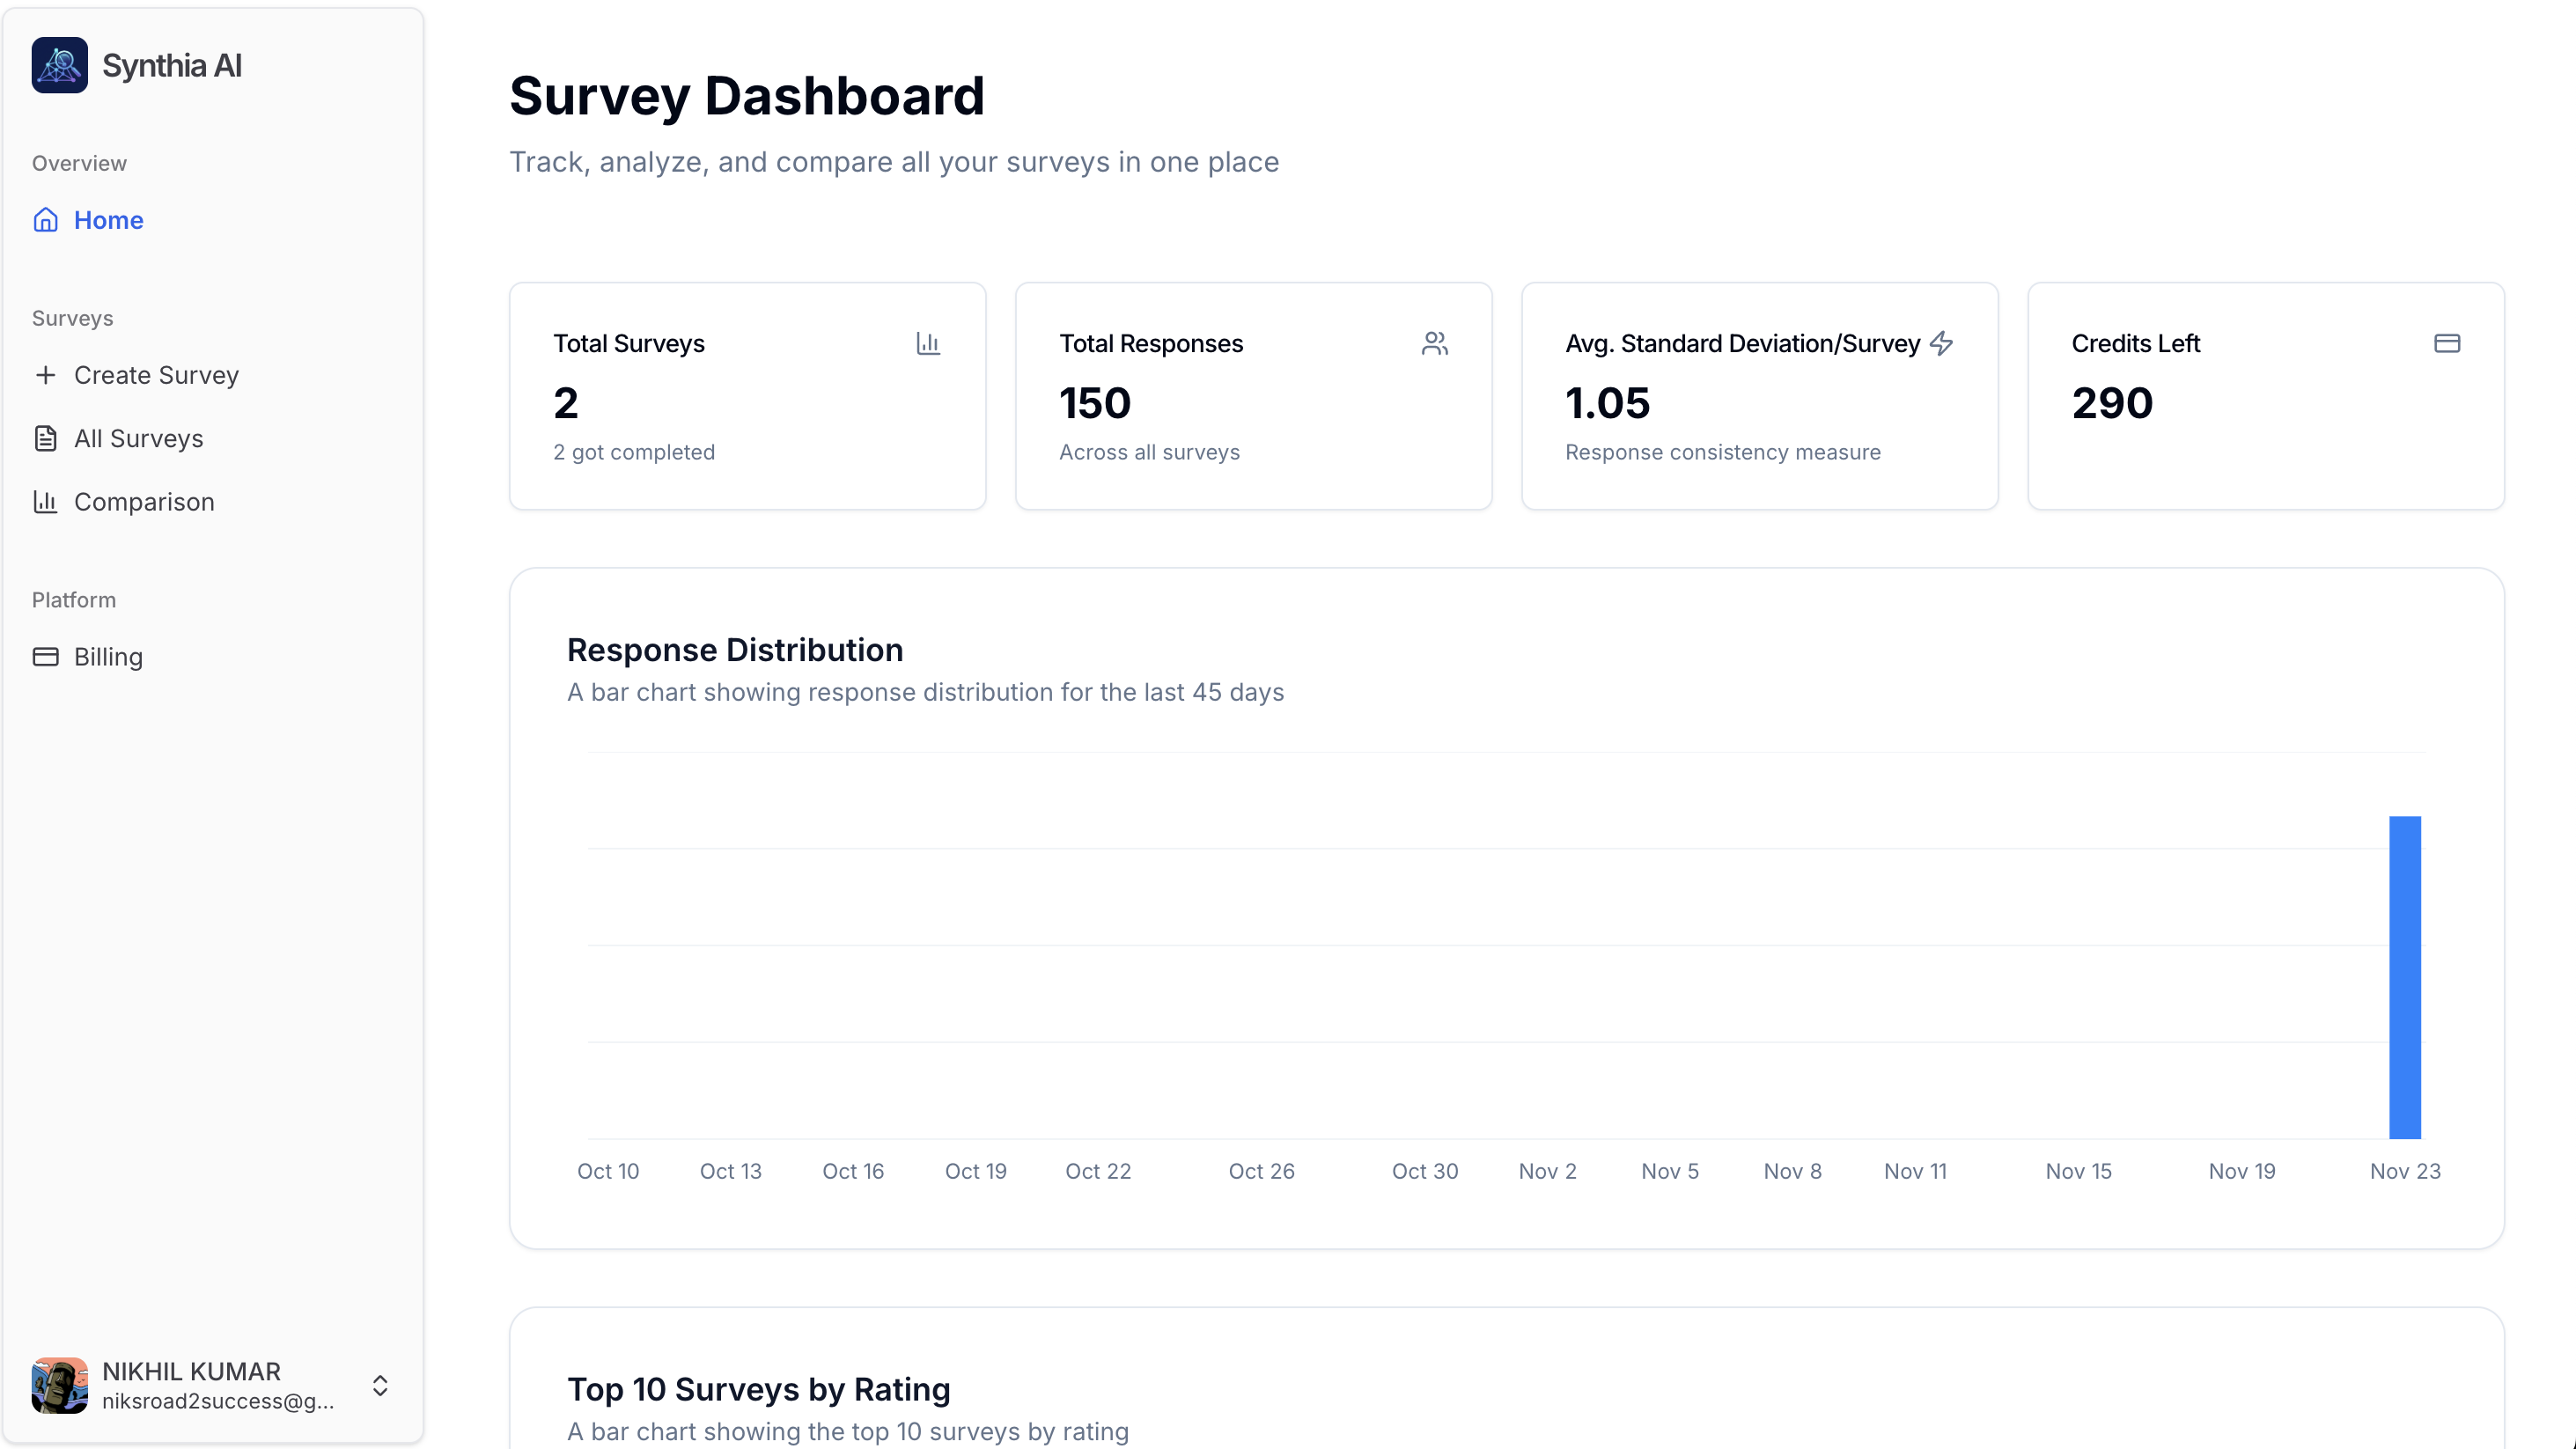Click the plus icon beside Create Survey
This screenshot has width=2576, height=1449.
(46, 375)
